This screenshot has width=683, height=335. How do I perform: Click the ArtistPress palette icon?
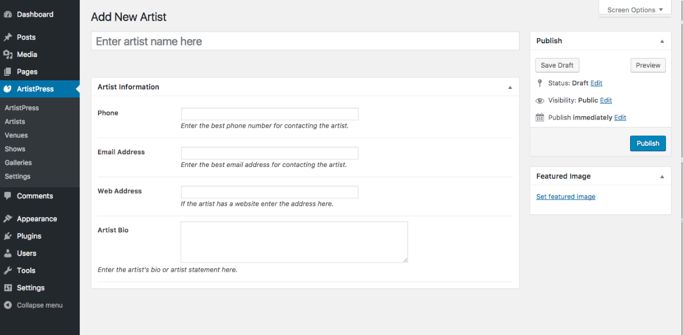(x=8, y=89)
